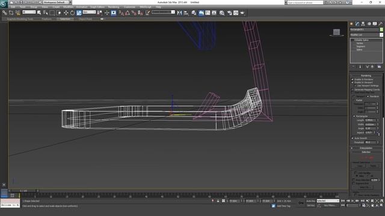The width and height of the screenshot is (385, 216).
Task: Toggle the 3D Snaps button
Action: tap(121, 13)
